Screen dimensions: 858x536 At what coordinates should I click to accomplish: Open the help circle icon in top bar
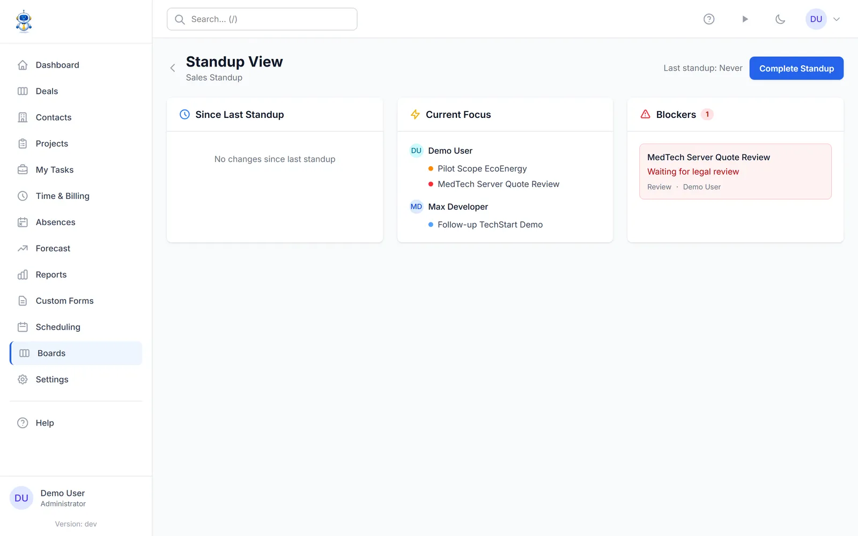click(709, 19)
